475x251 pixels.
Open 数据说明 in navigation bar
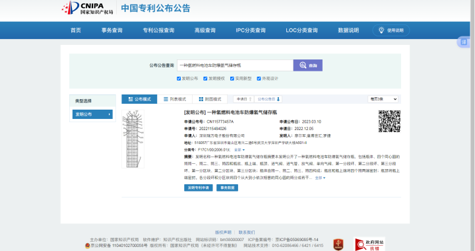[348, 30]
